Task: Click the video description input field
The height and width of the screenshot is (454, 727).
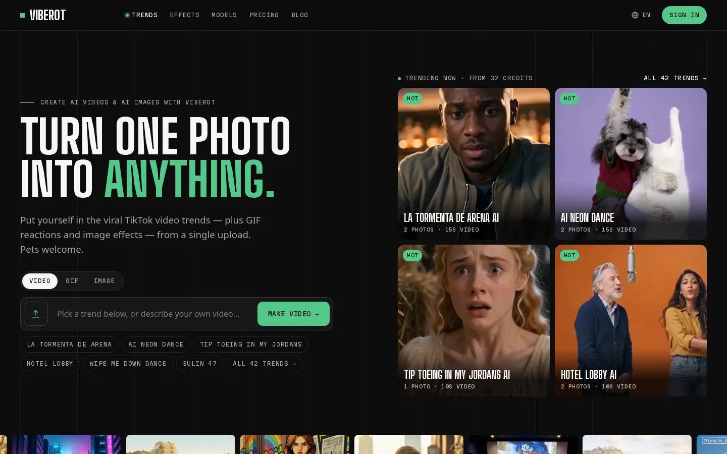Action: click(x=154, y=314)
